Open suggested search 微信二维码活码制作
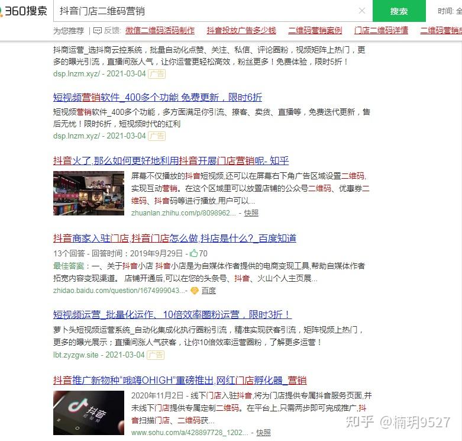The image size is (462, 441). [x=160, y=30]
